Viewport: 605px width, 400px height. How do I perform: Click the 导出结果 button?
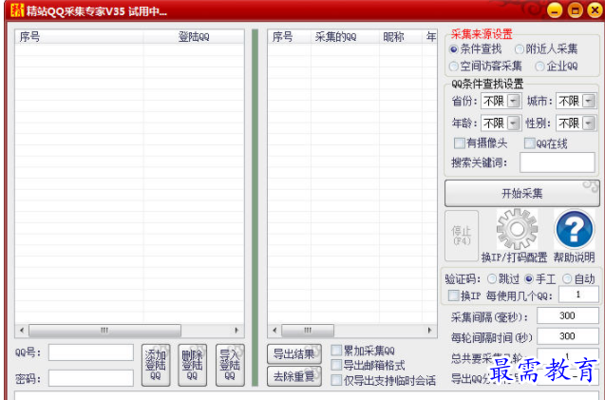pyautogui.click(x=294, y=353)
